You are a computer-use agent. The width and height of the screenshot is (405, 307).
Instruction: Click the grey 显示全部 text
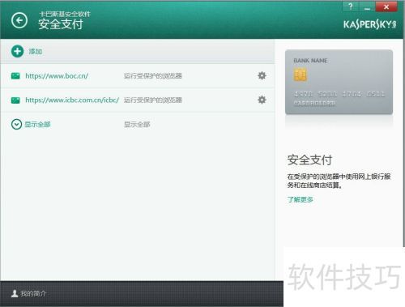click(137, 125)
